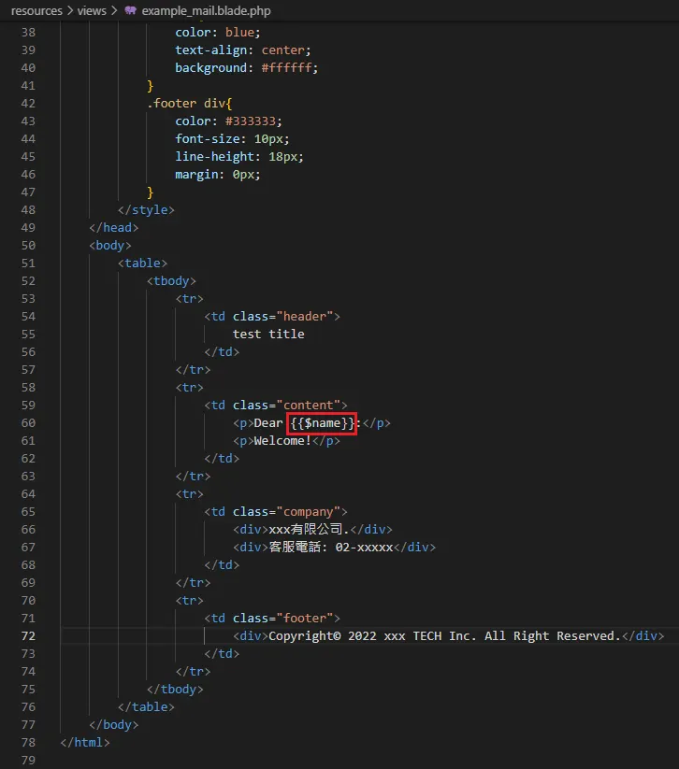Click 'Dear' text on line 60

point(268,423)
